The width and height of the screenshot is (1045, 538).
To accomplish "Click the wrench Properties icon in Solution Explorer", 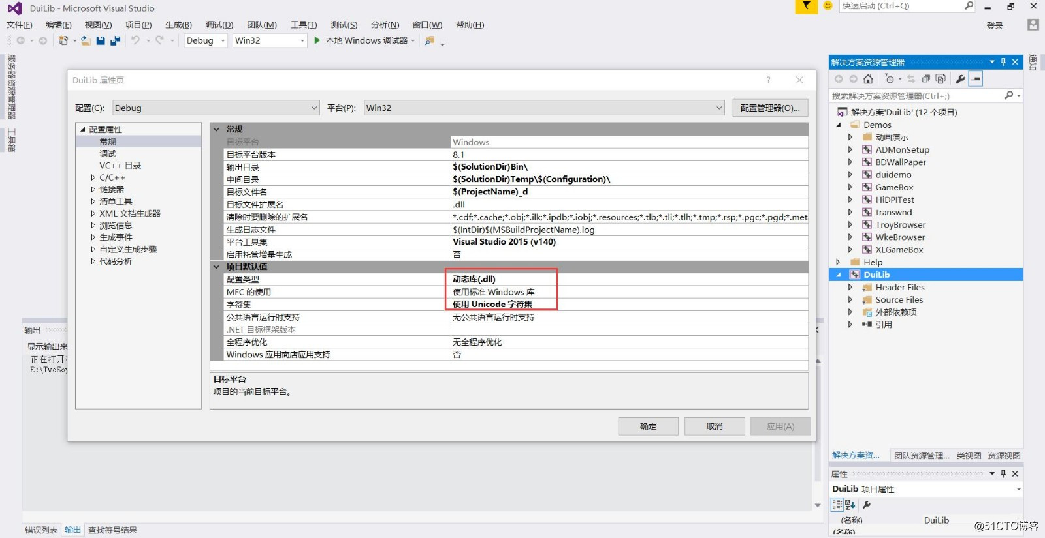I will (960, 79).
